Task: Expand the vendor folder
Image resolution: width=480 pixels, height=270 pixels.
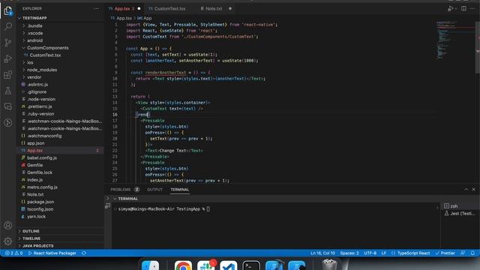Action: 34,77
